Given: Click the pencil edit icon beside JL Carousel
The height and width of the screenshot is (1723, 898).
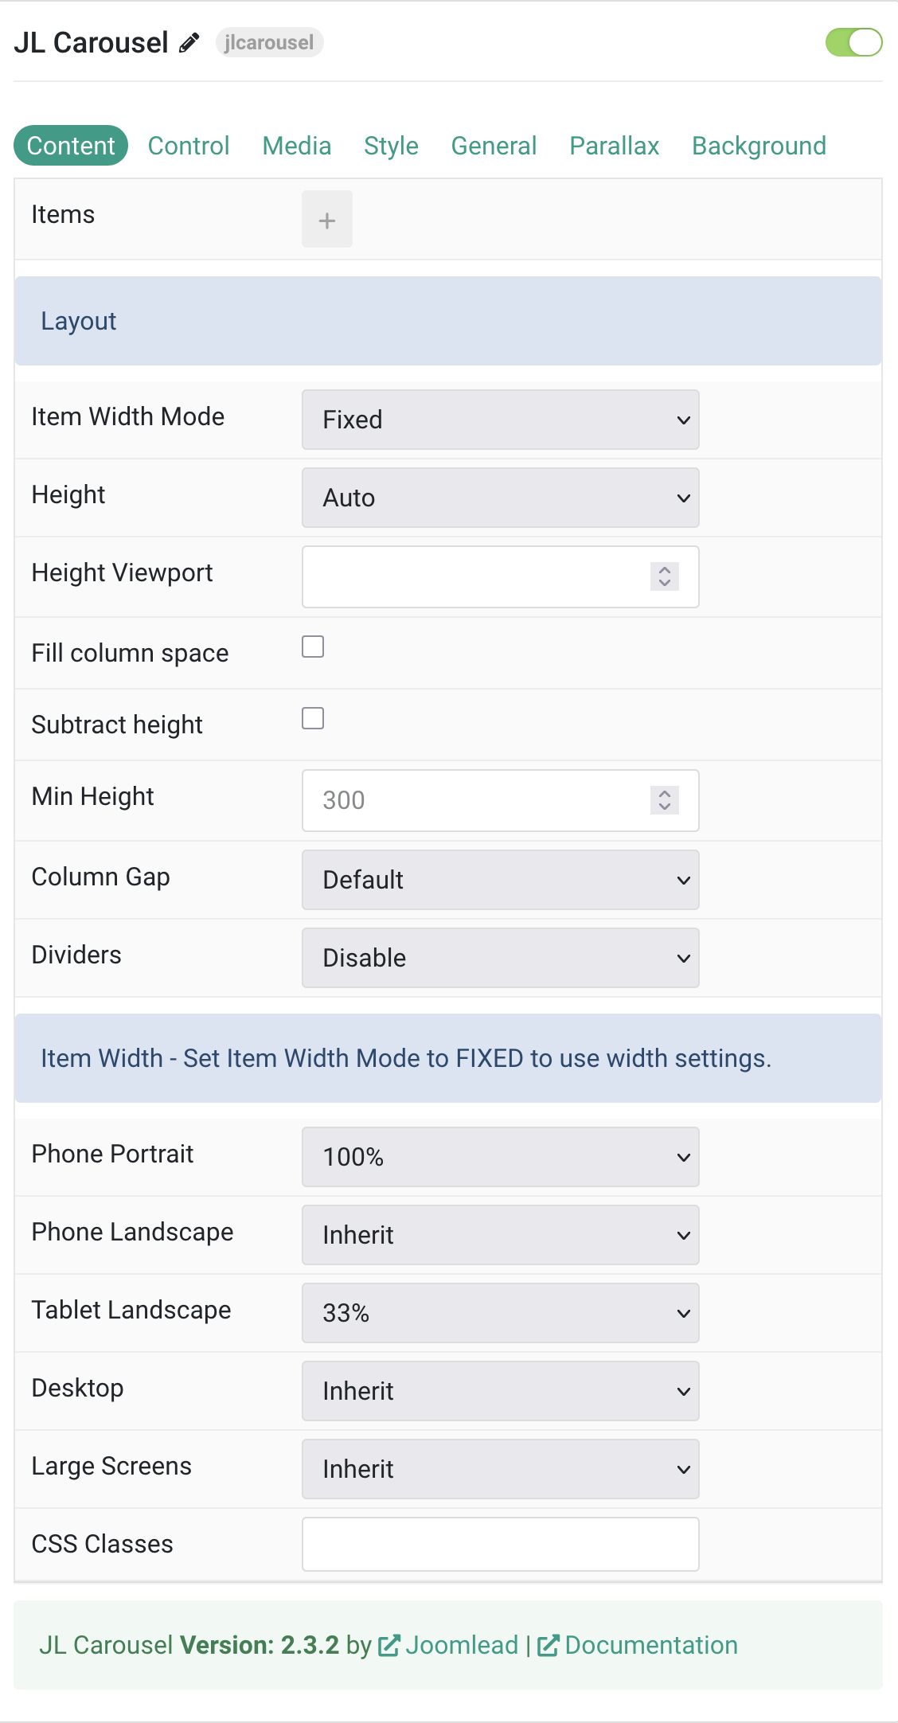Looking at the screenshot, I should tap(189, 43).
